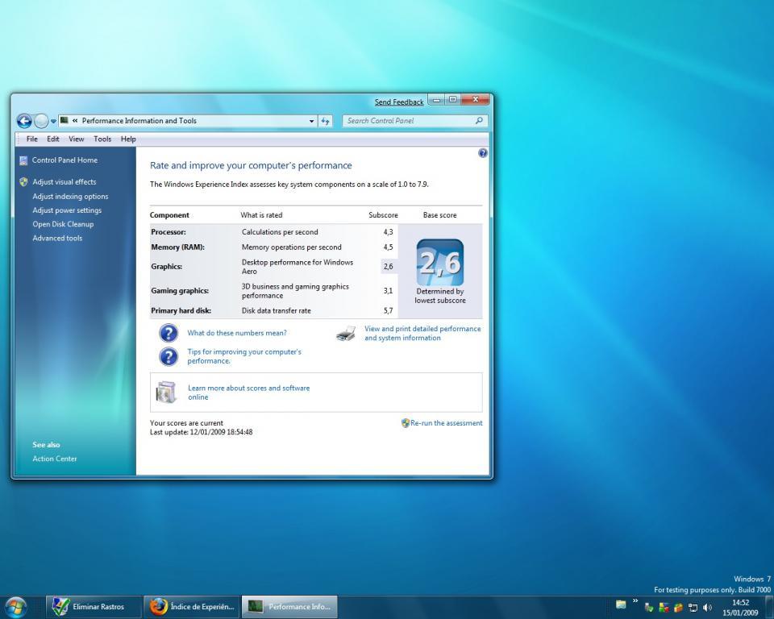This screenshot has height=619, width=774.
Task: Open the Edit menu
Action: pos(53,139)
